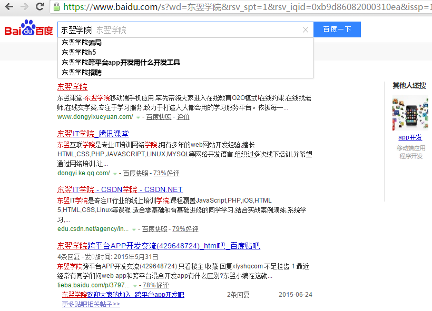
Task: Click the 百度一下 search button
Action: [337, 29]
